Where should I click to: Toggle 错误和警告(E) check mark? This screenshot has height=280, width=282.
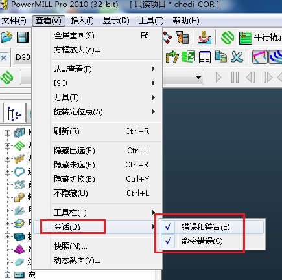168,227
